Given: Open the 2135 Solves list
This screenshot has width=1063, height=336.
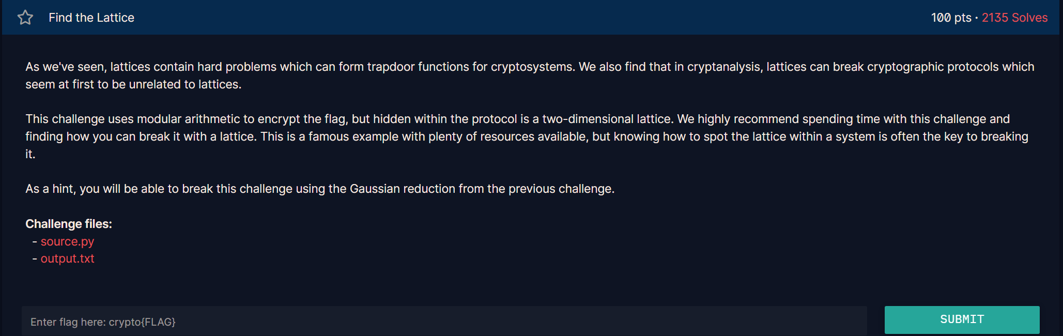Looking at the screenshot, I should click(x=1014, y=18).
